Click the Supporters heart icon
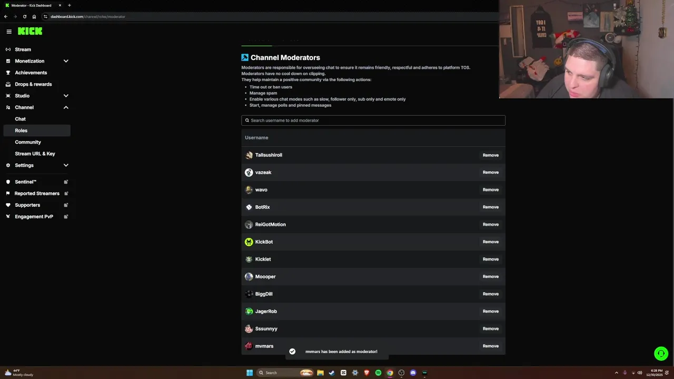674x379 pixels. pyautogui.click(x=8, y=205)
